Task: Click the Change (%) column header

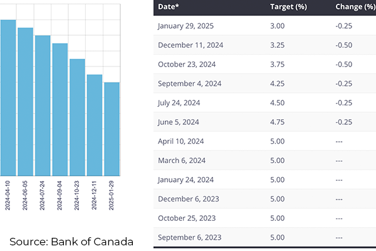Action: point(355,7)
